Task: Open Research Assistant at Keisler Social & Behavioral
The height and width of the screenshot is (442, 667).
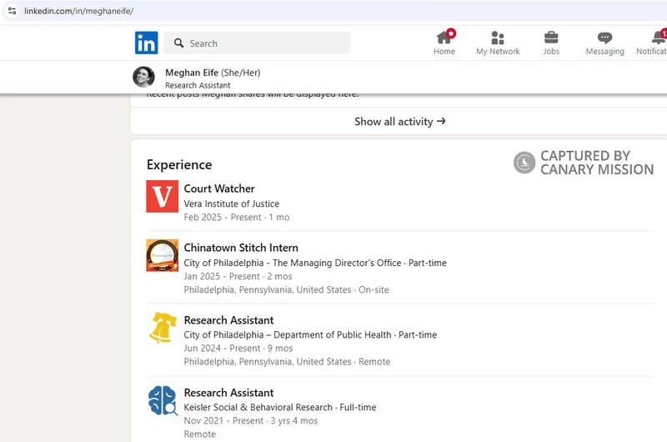Action: point(228,393)
